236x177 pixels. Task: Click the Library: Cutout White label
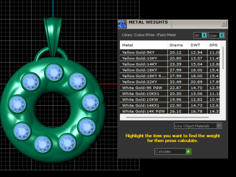[x=149, y=35]
